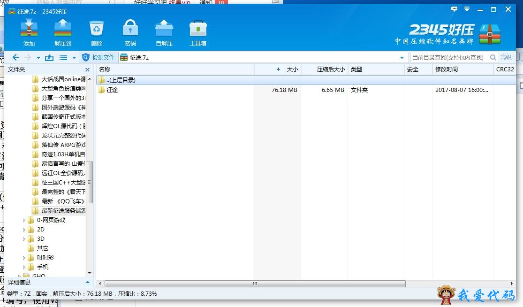The image size is (523, 307).
Task: Select the 其它 folder in tree
Action: tap(38, 248)
